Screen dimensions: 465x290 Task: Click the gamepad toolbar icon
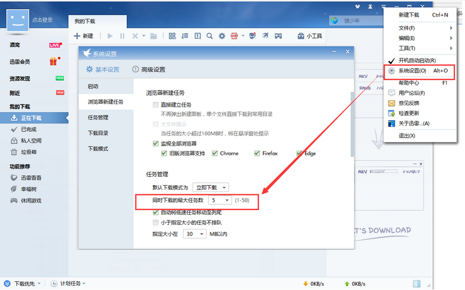pos(278,36)
